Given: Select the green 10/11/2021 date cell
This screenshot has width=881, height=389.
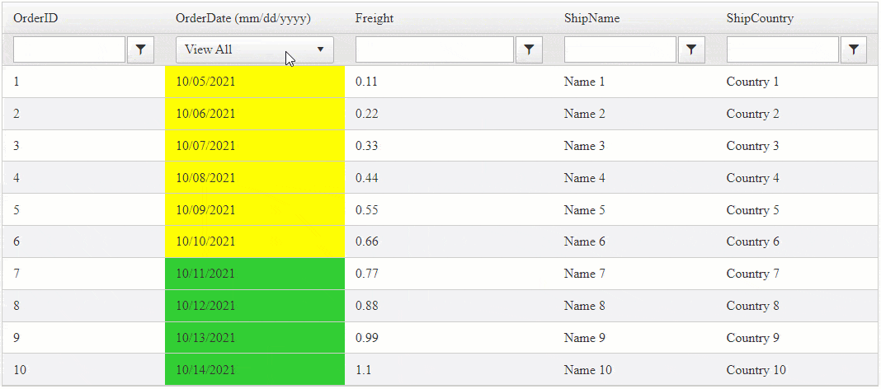Looking at the screenshot, I should pyautogui.click(x=255, y=274).
